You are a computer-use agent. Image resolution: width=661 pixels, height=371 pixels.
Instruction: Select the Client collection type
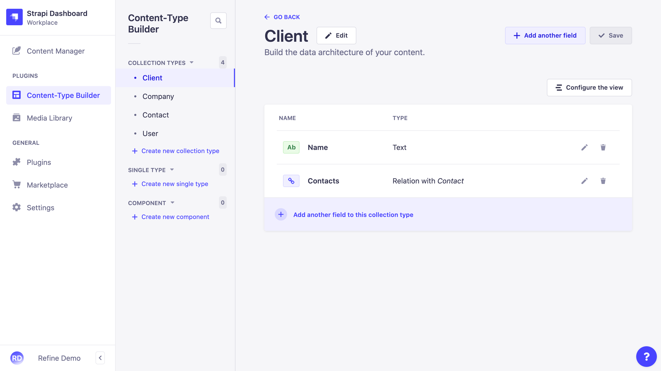(x=152, y=78)
